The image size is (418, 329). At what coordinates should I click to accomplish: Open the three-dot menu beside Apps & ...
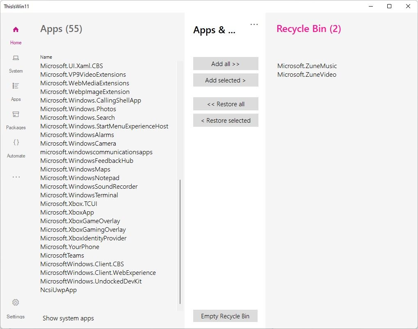pyautogui.click(x=254, y=25)
